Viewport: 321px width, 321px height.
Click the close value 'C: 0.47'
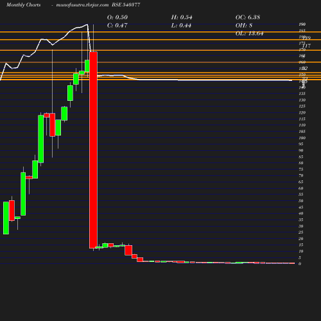click(x=117, y=25)
